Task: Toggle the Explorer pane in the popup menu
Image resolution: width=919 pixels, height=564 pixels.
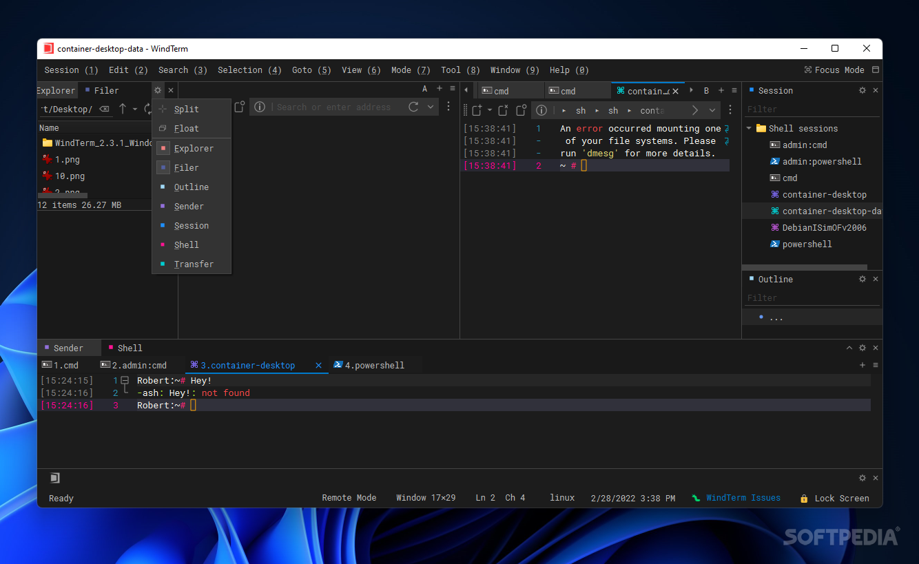Action: [192, 148]
